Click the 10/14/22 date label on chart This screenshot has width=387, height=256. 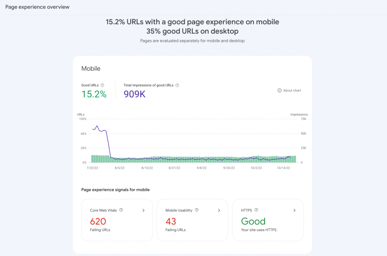(283, 168)
